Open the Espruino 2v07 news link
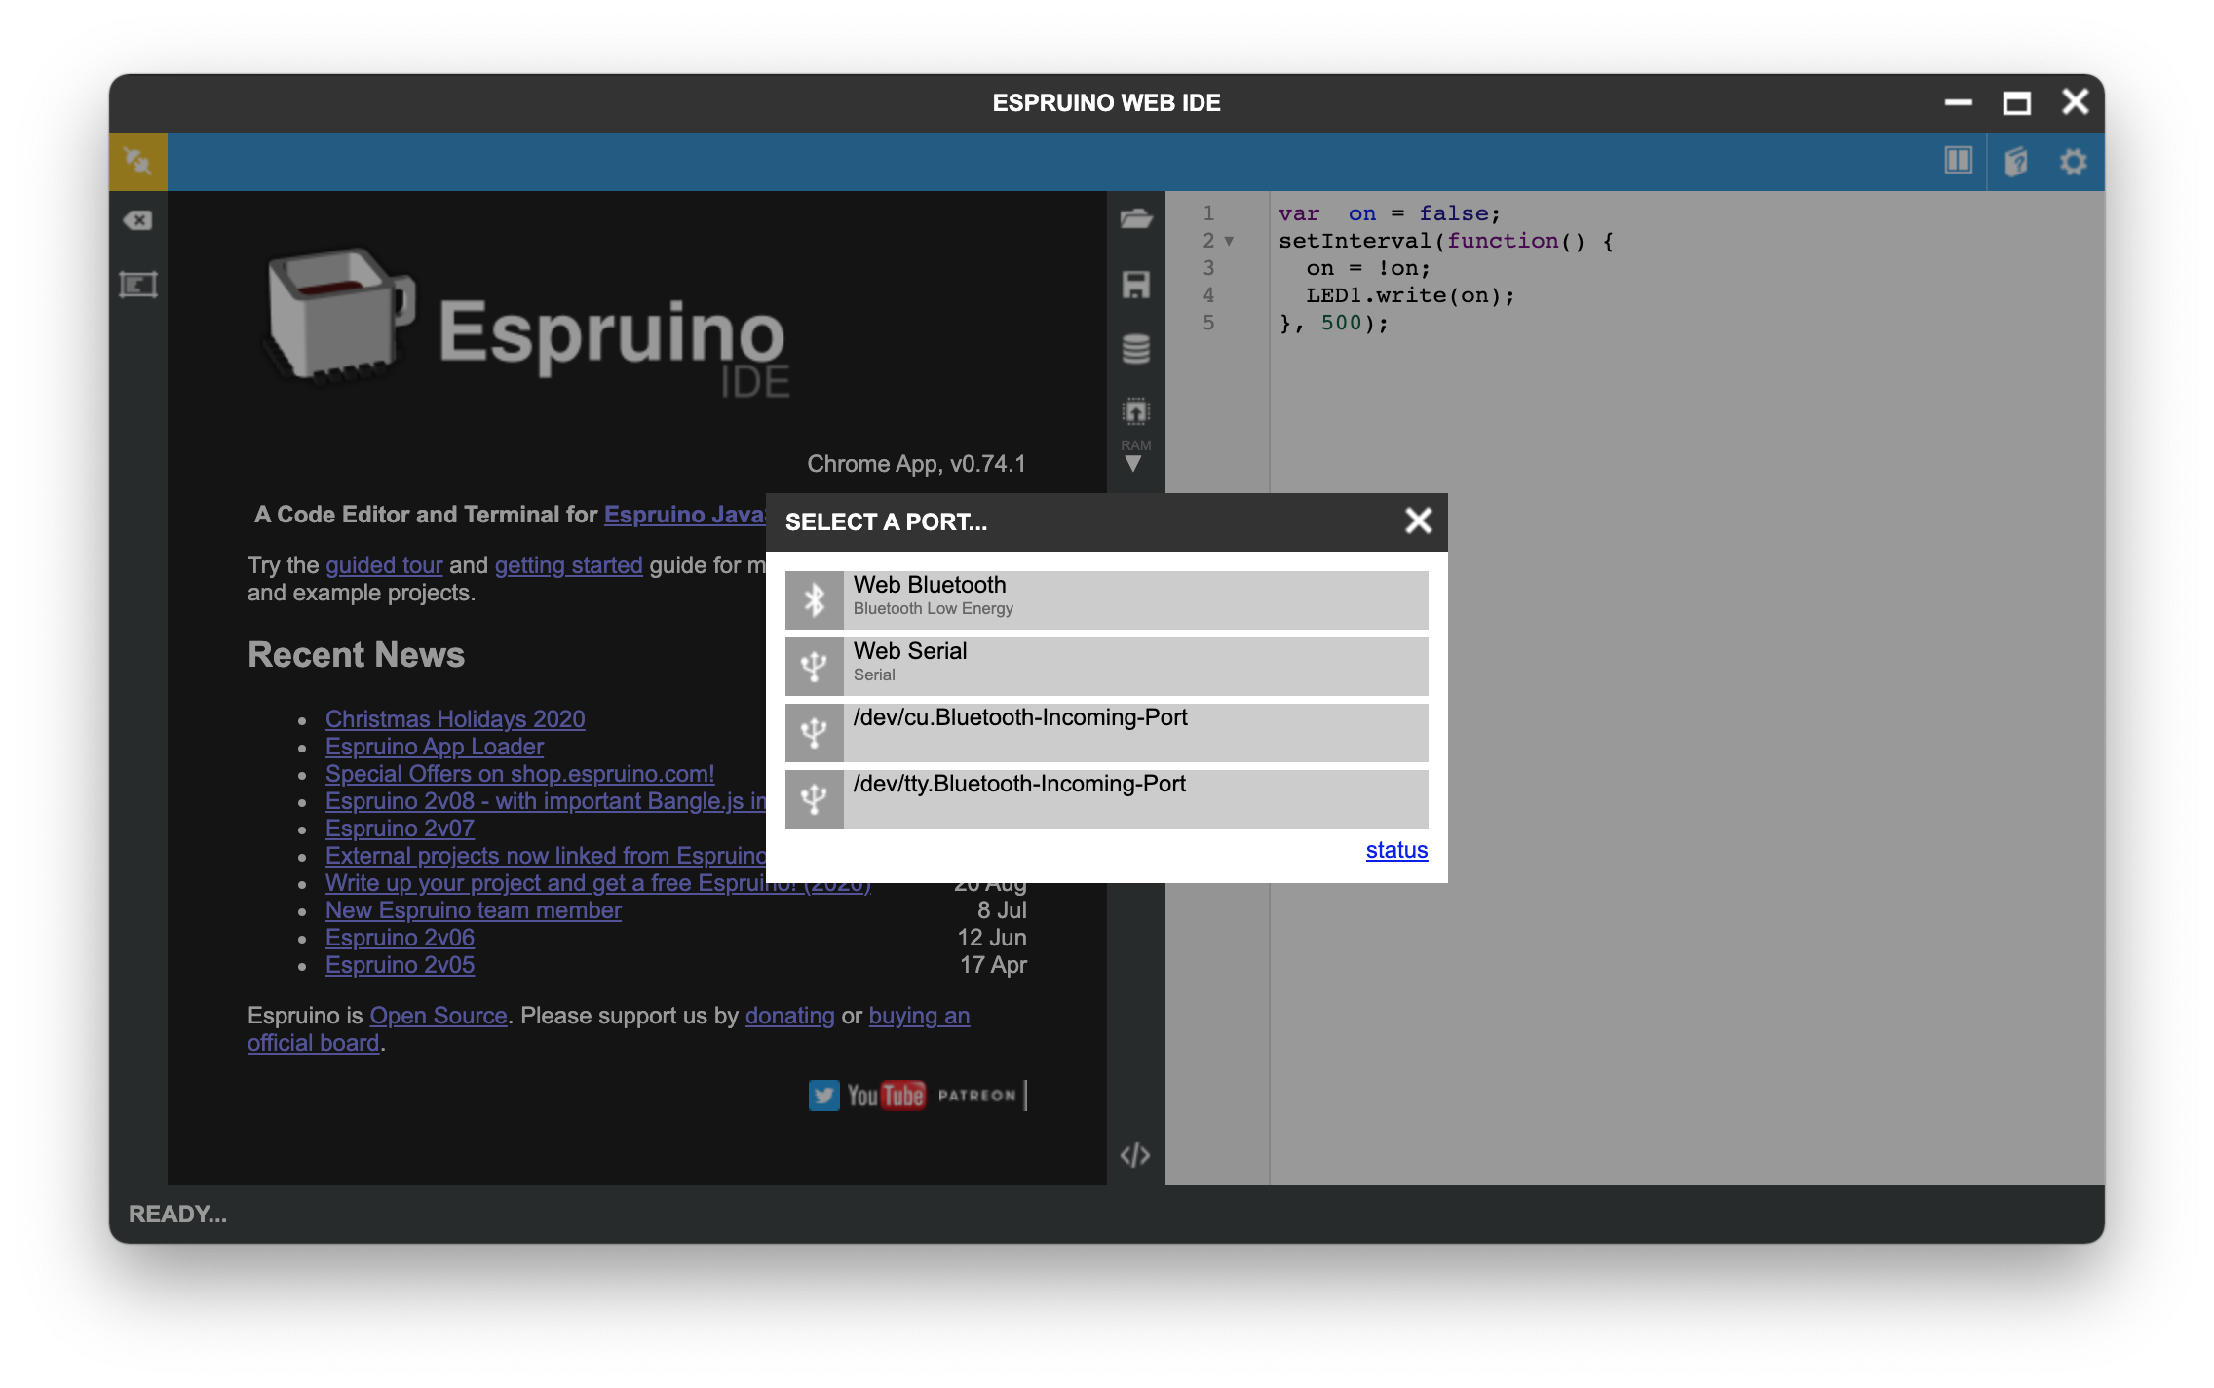2214x1388 pixels. (x=400, y=829)
